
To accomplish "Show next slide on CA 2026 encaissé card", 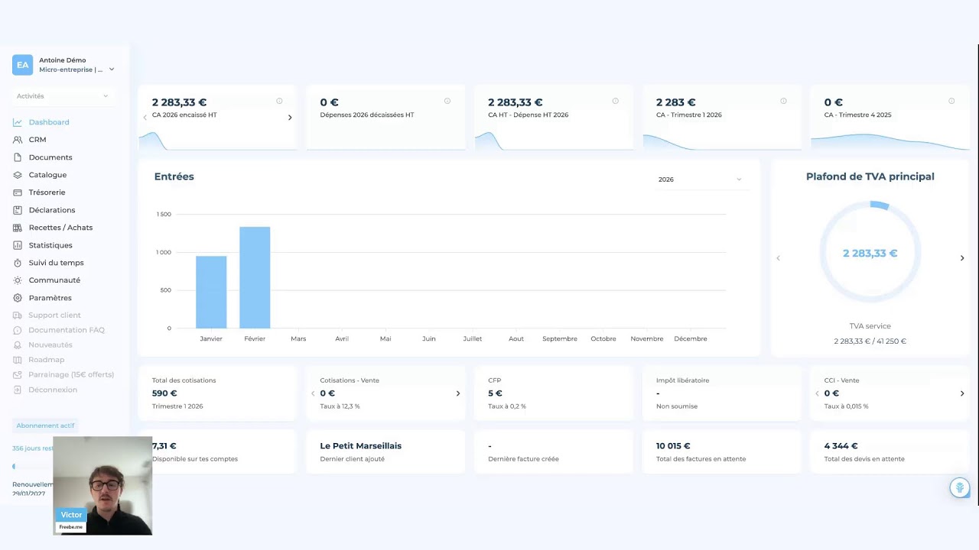I will 290,118.
